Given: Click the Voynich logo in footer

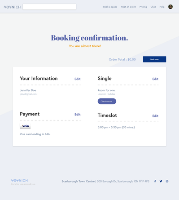Looking at the screenshot, I should point(19,181).
